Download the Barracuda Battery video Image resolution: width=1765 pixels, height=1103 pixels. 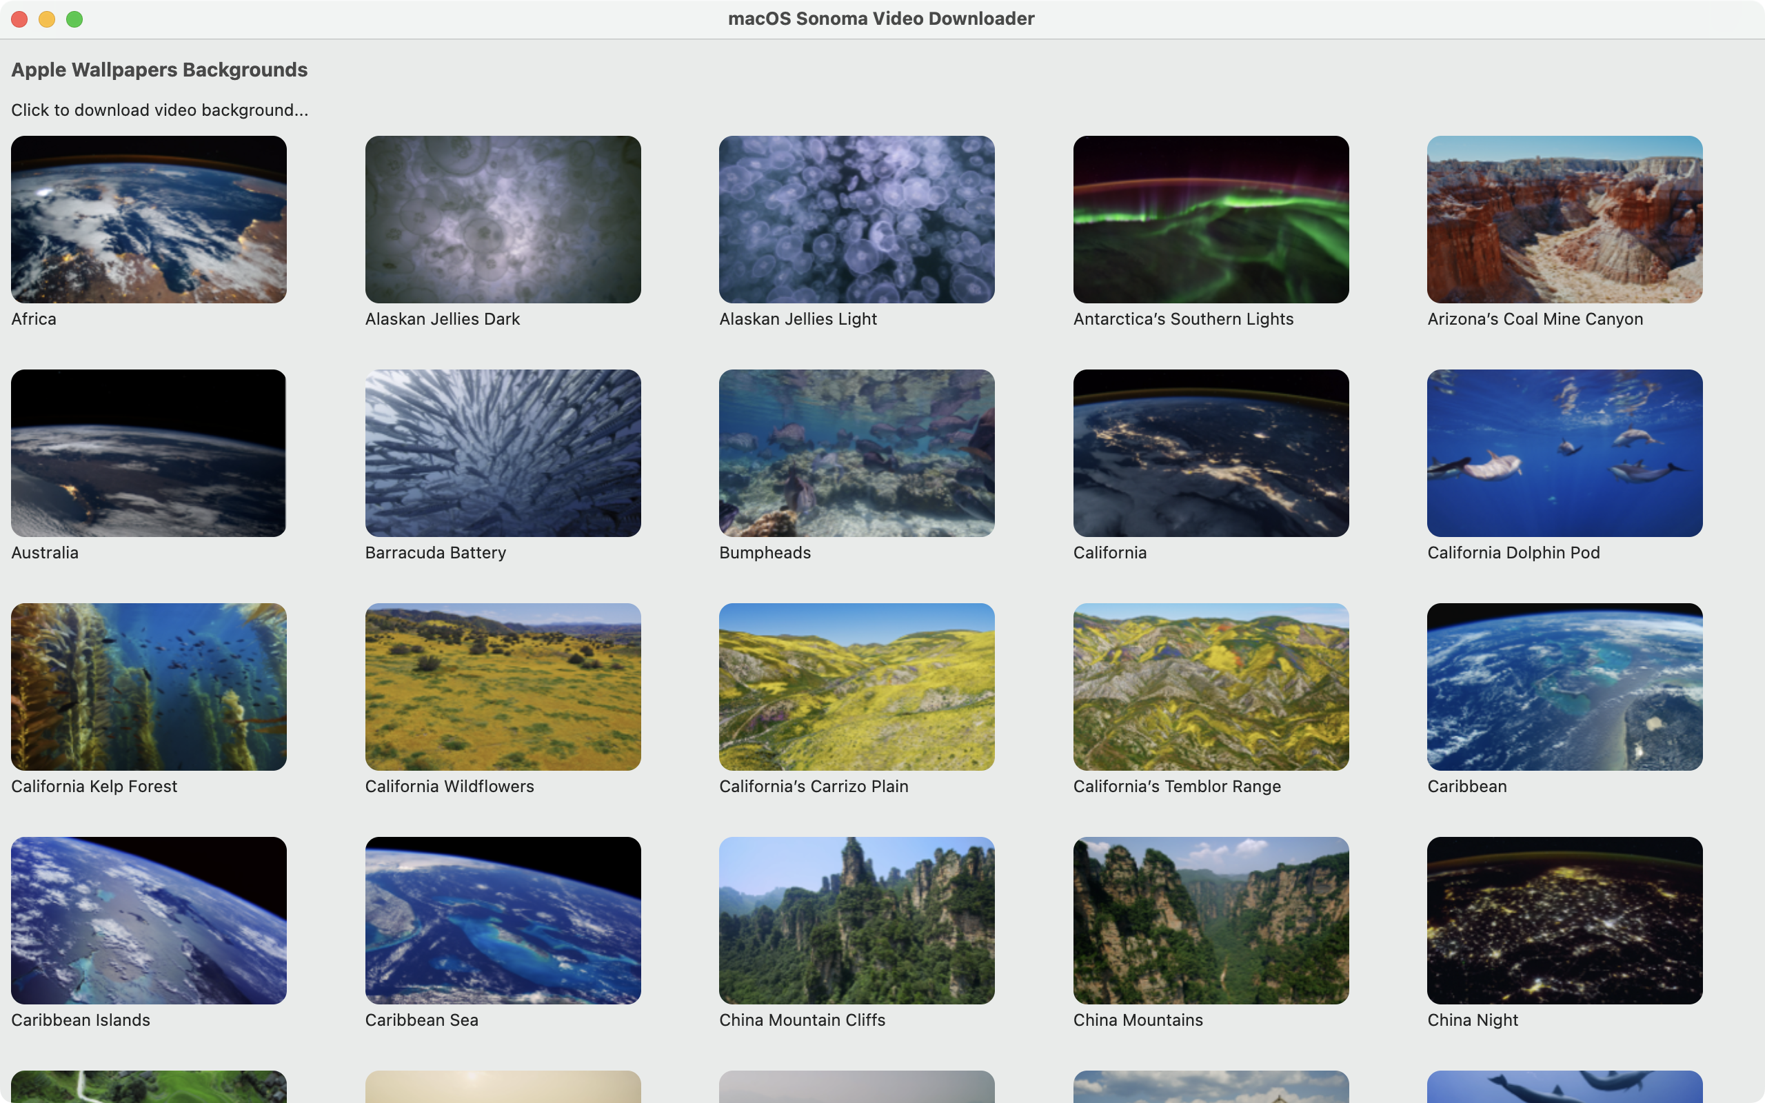[503, 453]
